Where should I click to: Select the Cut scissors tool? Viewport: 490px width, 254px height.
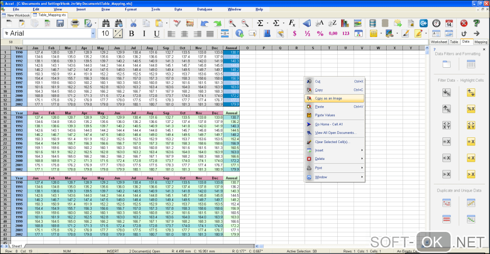(x=134, y=23)
